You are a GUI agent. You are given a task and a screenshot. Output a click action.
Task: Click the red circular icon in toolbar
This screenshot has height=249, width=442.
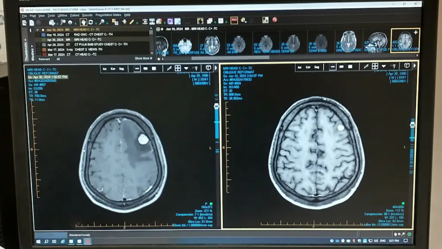tap(274, 20)
